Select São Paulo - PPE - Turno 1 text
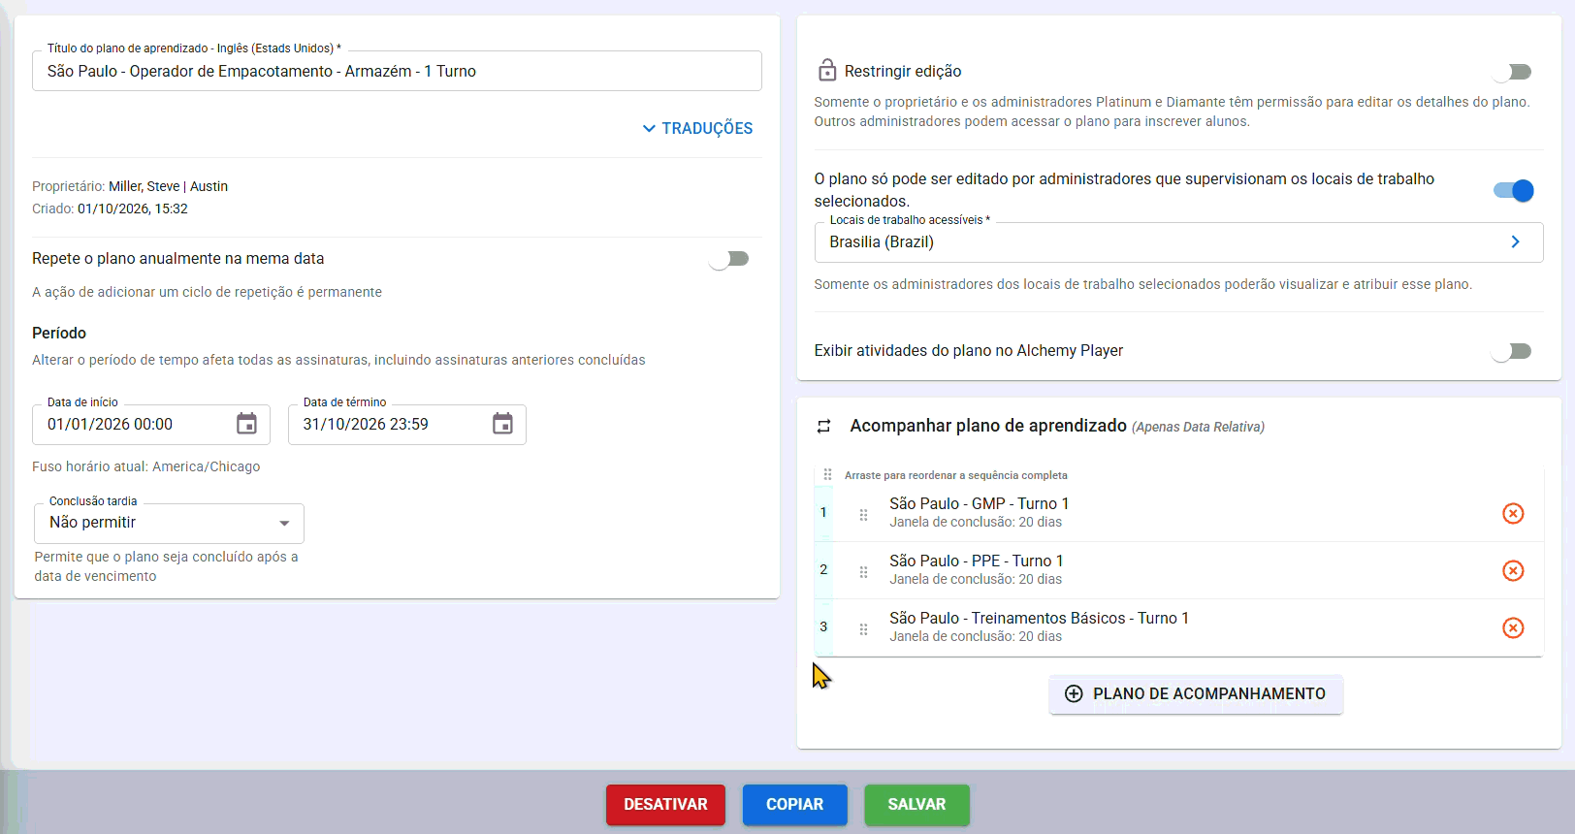1575x834 pixels. 976,561
